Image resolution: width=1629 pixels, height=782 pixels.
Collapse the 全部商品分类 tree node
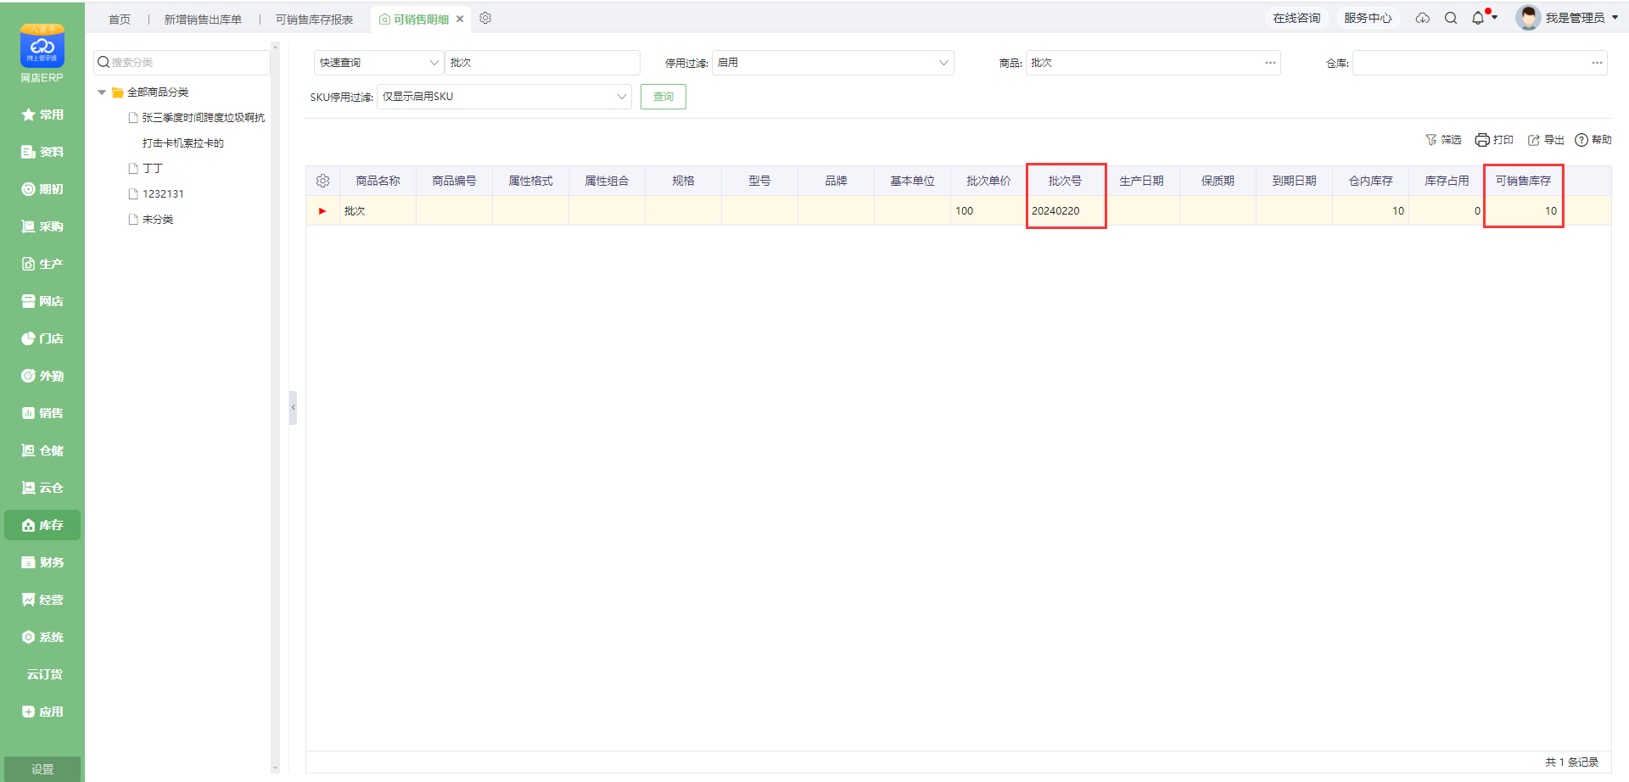point(102,92)
